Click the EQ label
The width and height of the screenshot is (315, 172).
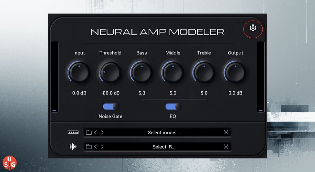click(x=173, y=116)
